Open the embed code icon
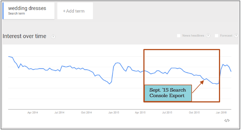 click(x=227, y=121)
